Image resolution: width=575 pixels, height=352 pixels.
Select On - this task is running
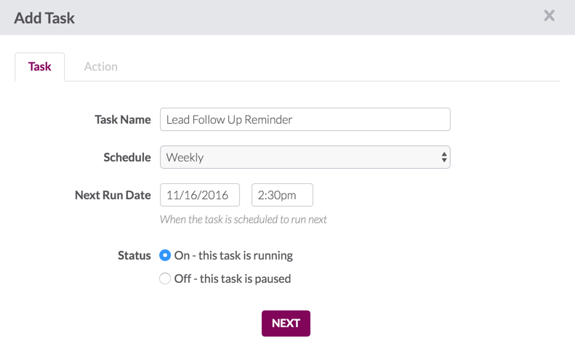coord(165,255)
